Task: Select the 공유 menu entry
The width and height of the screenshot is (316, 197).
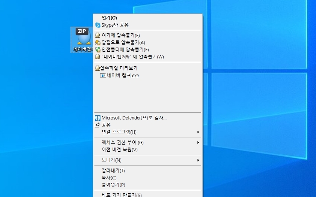Action: 148,125
